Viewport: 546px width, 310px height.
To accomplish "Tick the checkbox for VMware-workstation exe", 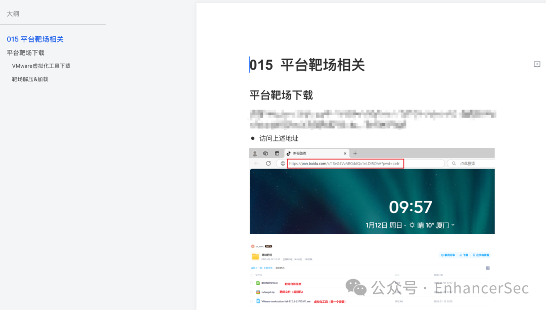I will click(x=252, y=301).
